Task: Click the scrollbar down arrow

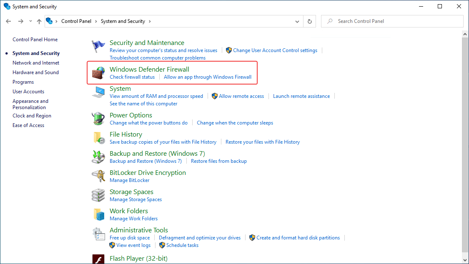Action: [x=465, y=260]
